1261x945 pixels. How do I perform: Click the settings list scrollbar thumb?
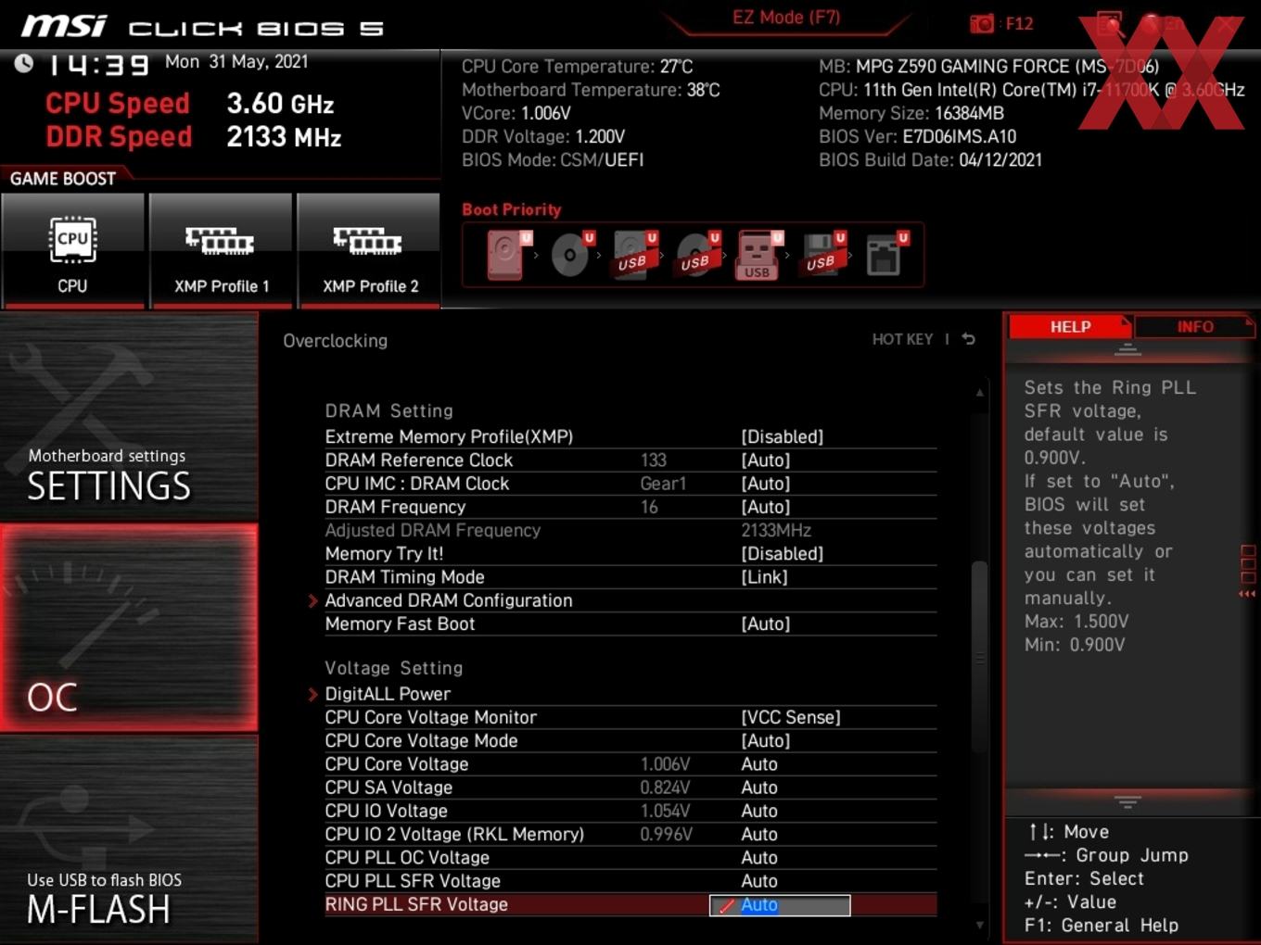(979, 658)
